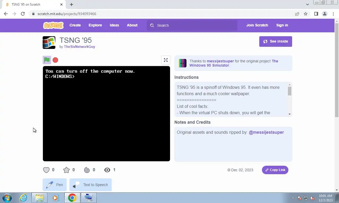The width and height of the screenshot is (339, 203).
Task: Love the project with the heart icon
Action: coord(46,170)
